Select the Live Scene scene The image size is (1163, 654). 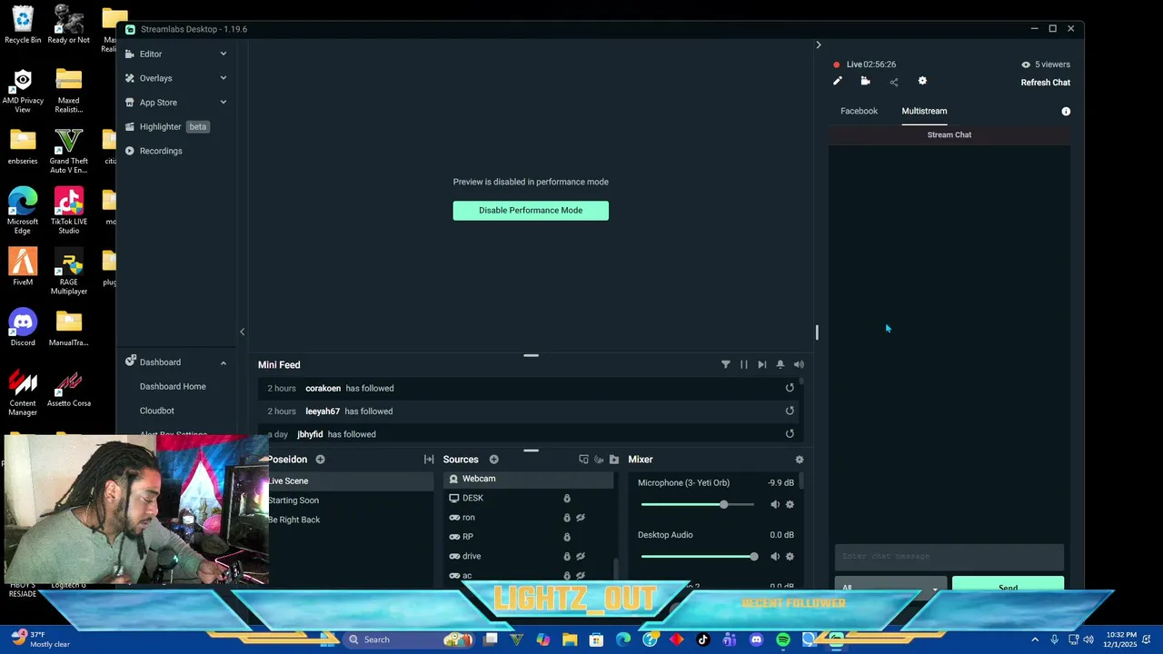coord(350,481)
